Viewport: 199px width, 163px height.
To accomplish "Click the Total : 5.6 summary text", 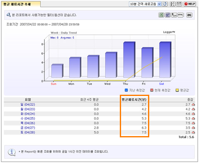I will [x=186, y=137].
